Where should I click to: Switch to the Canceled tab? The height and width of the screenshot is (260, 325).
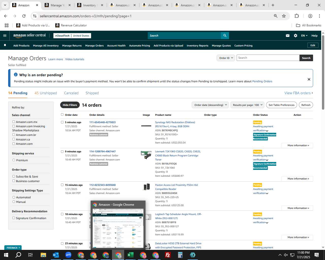71,93
